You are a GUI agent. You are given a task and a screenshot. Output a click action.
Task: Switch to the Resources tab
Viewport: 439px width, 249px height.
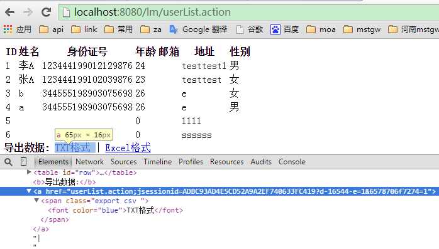point(227,162)
